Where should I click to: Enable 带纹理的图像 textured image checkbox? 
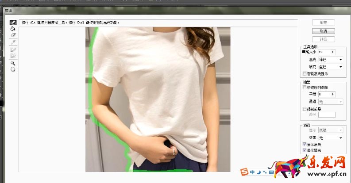pos(304,88)
